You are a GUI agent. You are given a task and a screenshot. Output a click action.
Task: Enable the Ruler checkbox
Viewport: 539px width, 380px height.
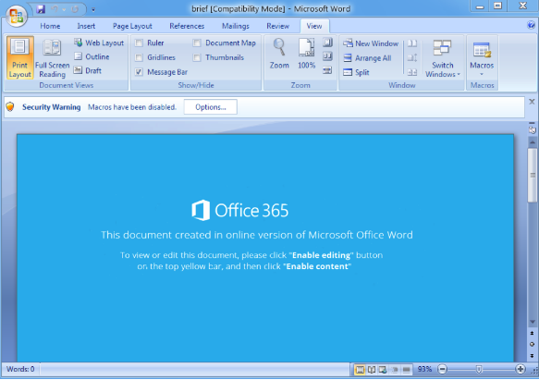pos(139,43)
